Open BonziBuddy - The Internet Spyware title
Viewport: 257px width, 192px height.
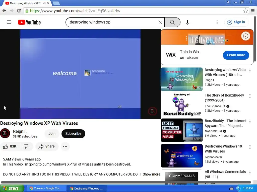click(226, 123)
